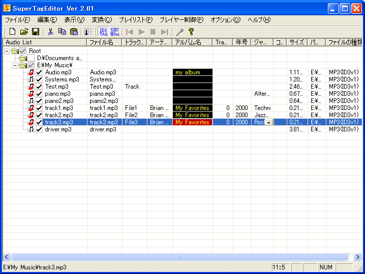Click the previous track playback icon

[x=130, y=32]
